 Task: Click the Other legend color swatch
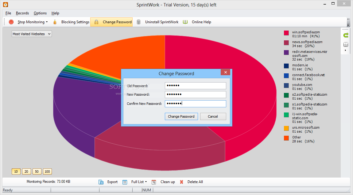click(x=286, y=138)
